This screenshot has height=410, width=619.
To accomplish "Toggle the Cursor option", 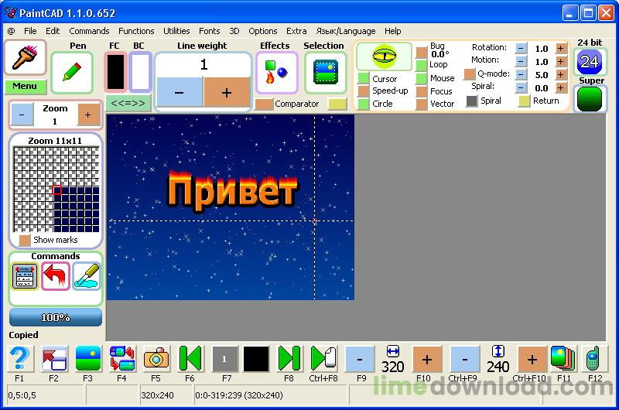I will [x=363, y=78].
